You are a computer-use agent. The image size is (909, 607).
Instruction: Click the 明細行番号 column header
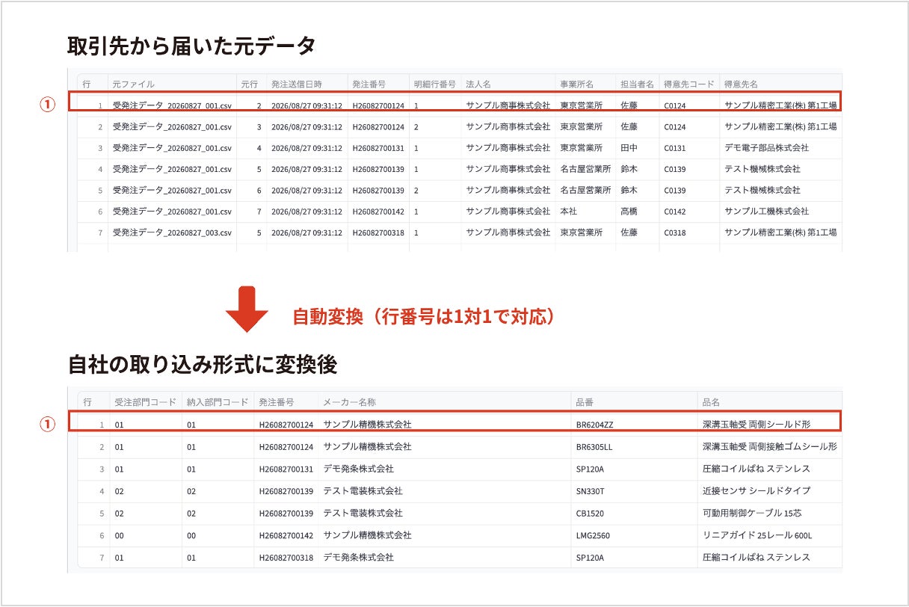434,84
